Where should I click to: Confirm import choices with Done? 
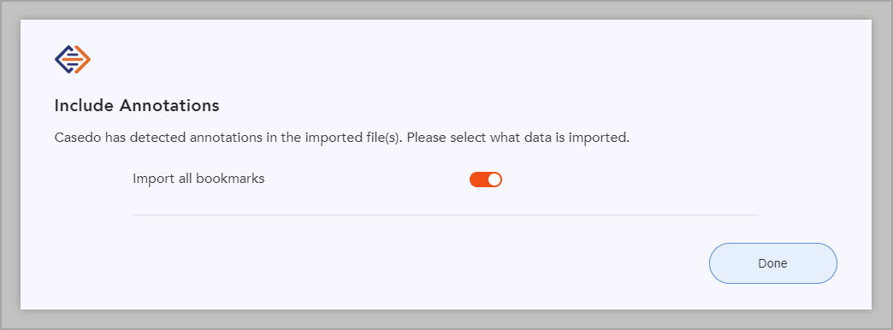tap(773, 263)
